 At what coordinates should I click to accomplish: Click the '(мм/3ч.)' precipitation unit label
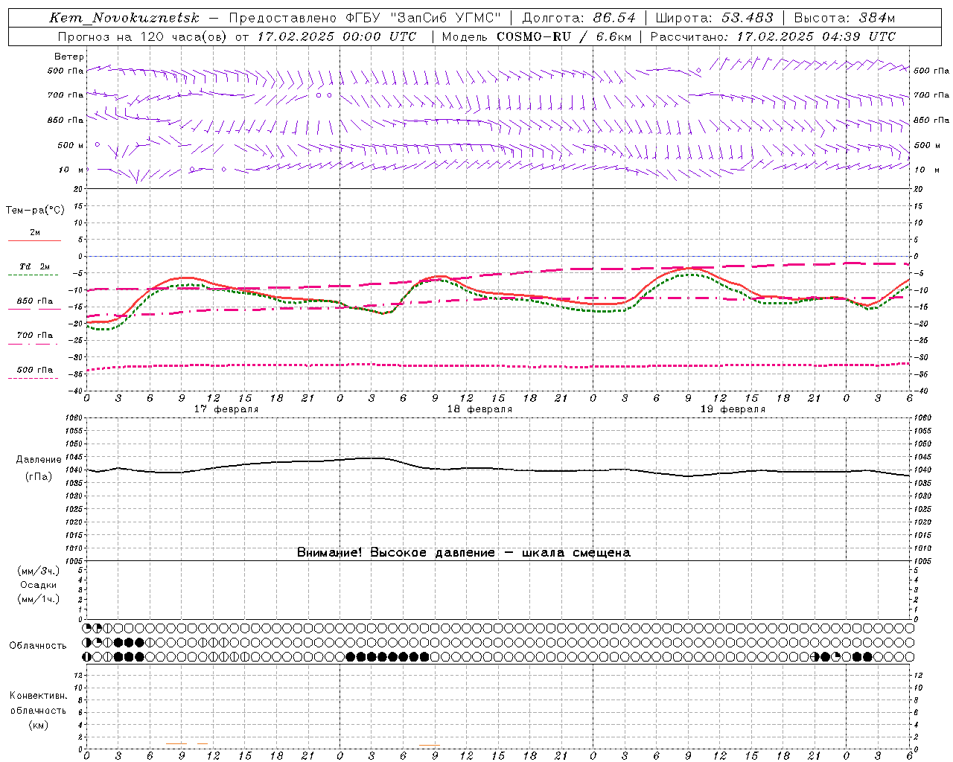tap(39, 571)
